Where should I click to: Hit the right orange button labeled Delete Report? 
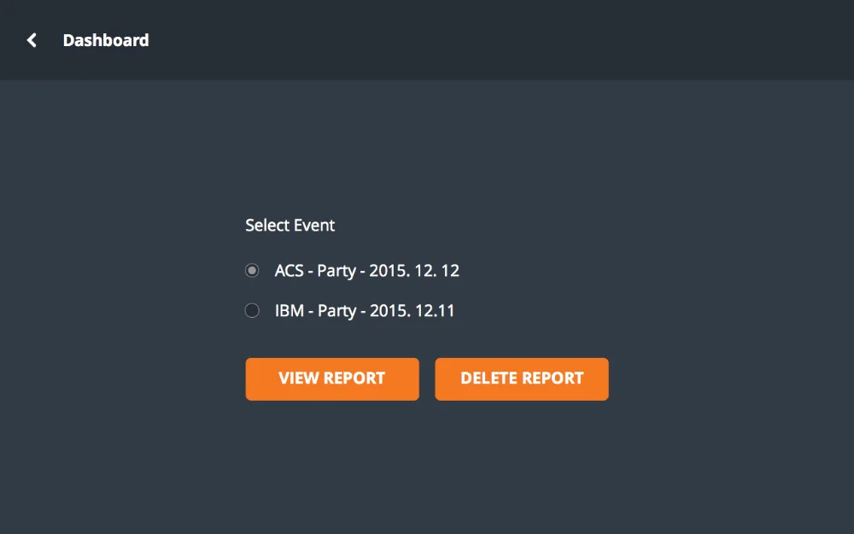click(x=522, y=378)
